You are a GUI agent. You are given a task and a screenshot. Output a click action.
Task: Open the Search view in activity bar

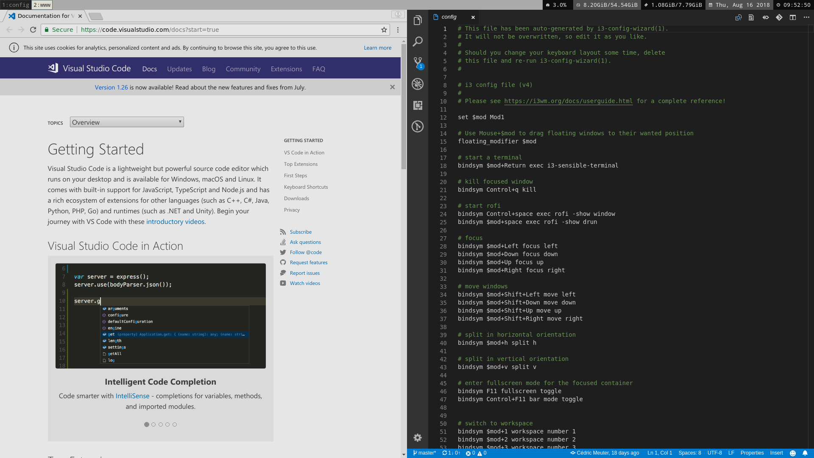418,42
